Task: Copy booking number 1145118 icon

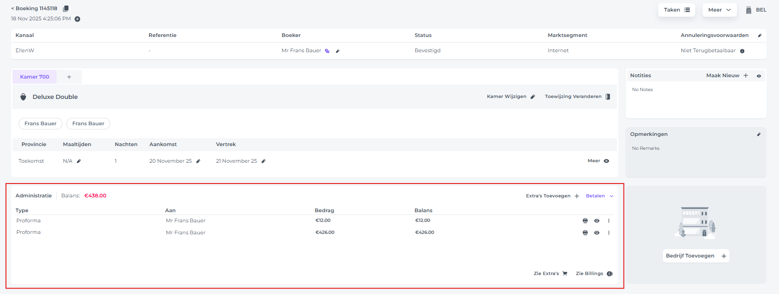Action: point(66,9)
